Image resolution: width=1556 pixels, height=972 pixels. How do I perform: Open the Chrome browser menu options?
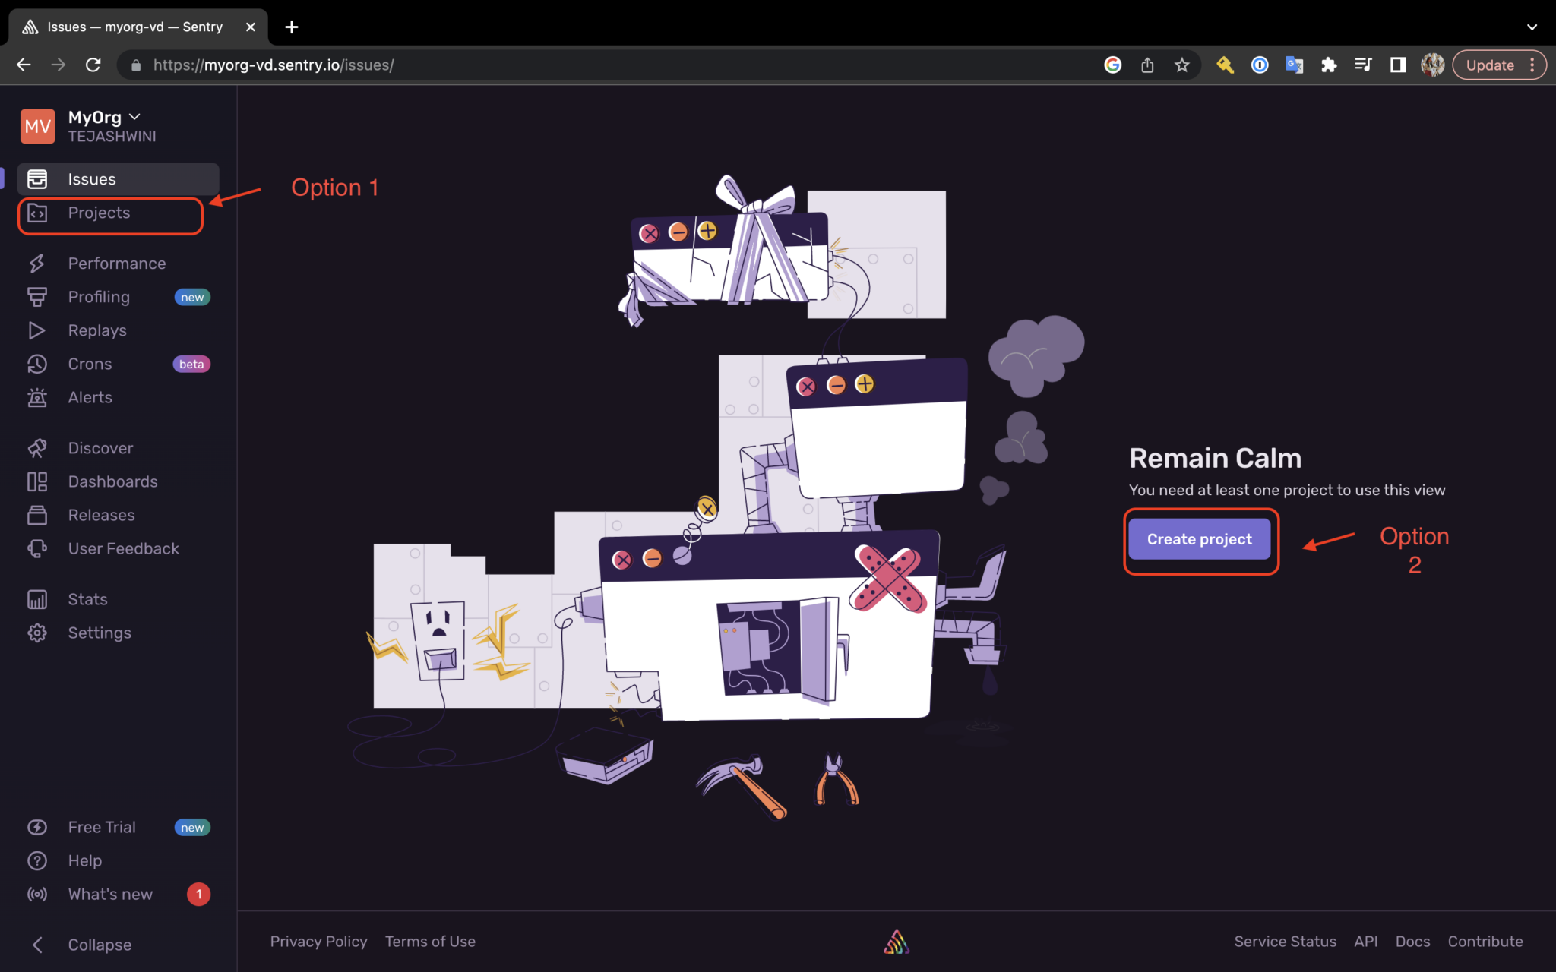point(1534,65)
